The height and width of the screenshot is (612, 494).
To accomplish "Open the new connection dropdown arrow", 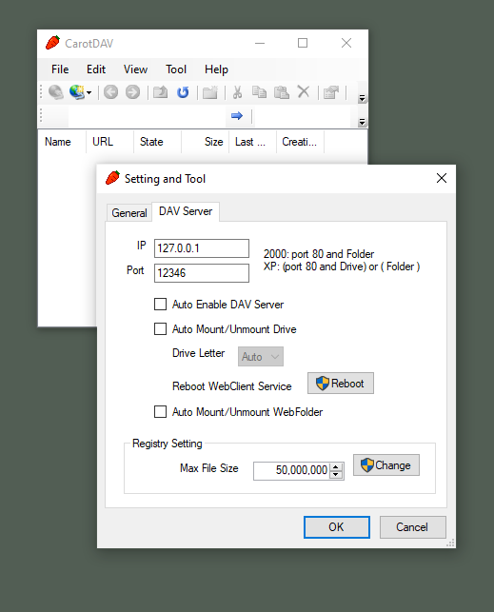I will 89,93.
